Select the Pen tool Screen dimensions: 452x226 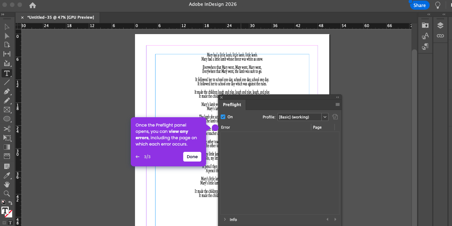(7, 92)
